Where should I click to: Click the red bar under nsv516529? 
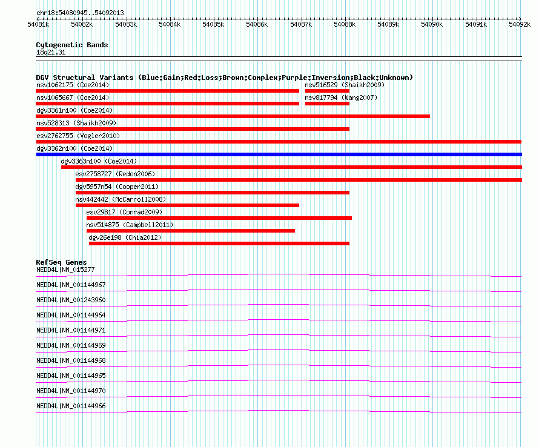[x=327, y=91]
